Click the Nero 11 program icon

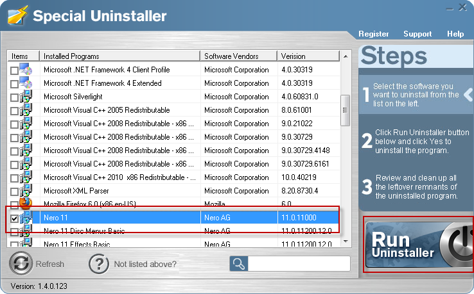(x=26, y=217)
